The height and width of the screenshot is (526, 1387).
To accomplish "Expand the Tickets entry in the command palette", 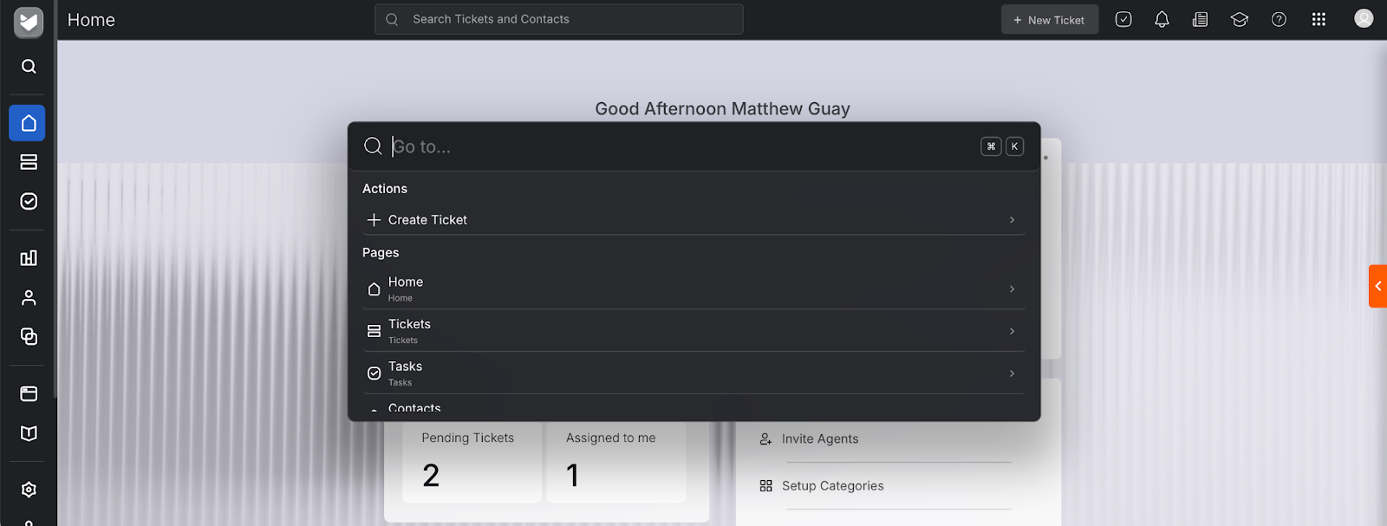I will (x=1011, y=331).
